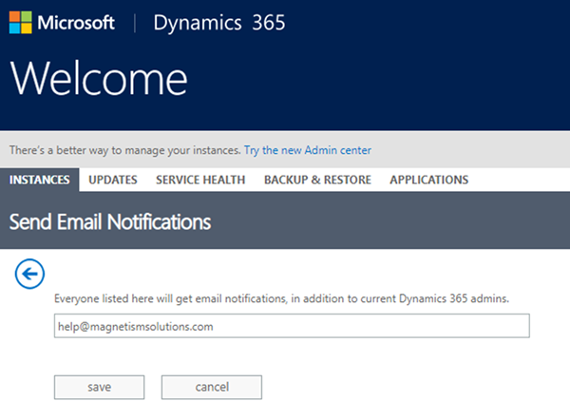Open the BACKUP & RESTORE tab

click(317, 180)
